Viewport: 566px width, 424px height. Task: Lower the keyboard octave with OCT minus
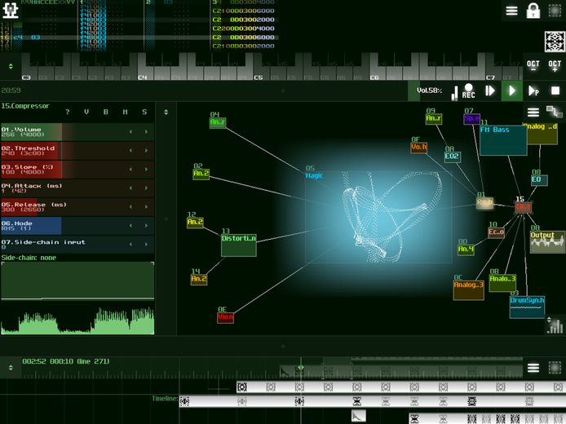click(x=533, y=66)
